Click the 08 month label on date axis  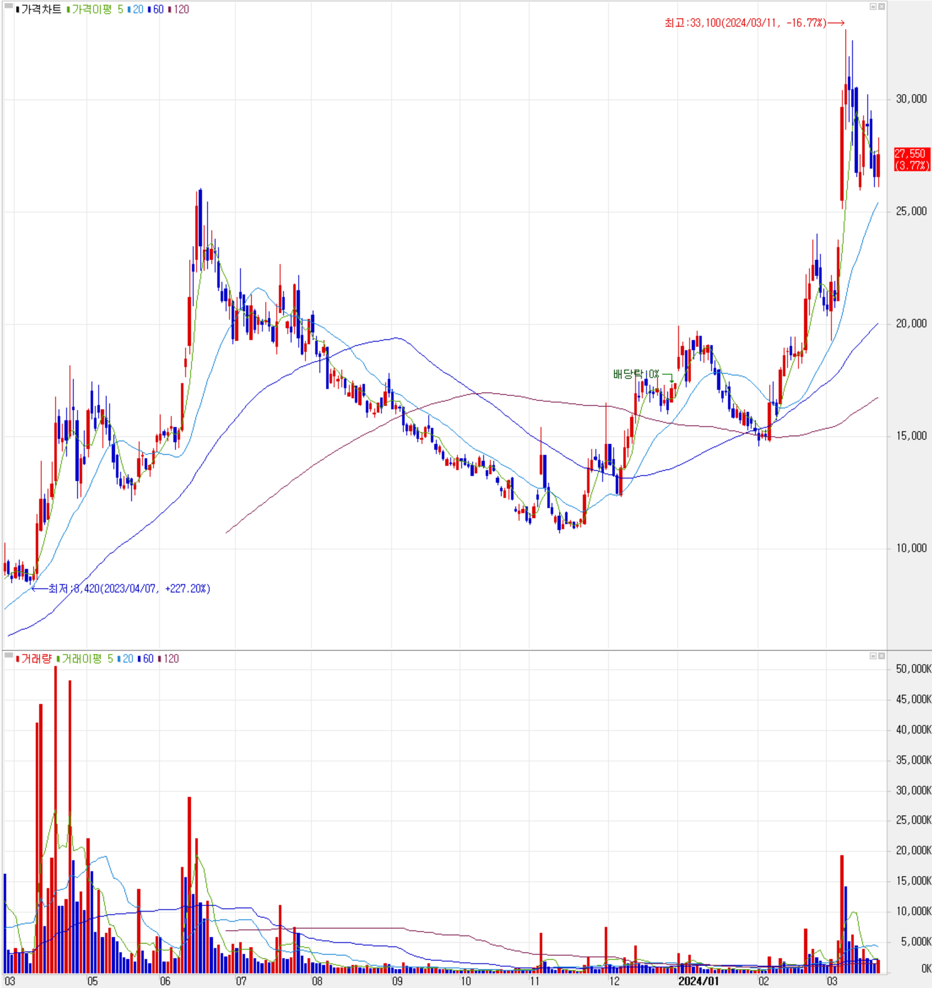click(317, 981)
